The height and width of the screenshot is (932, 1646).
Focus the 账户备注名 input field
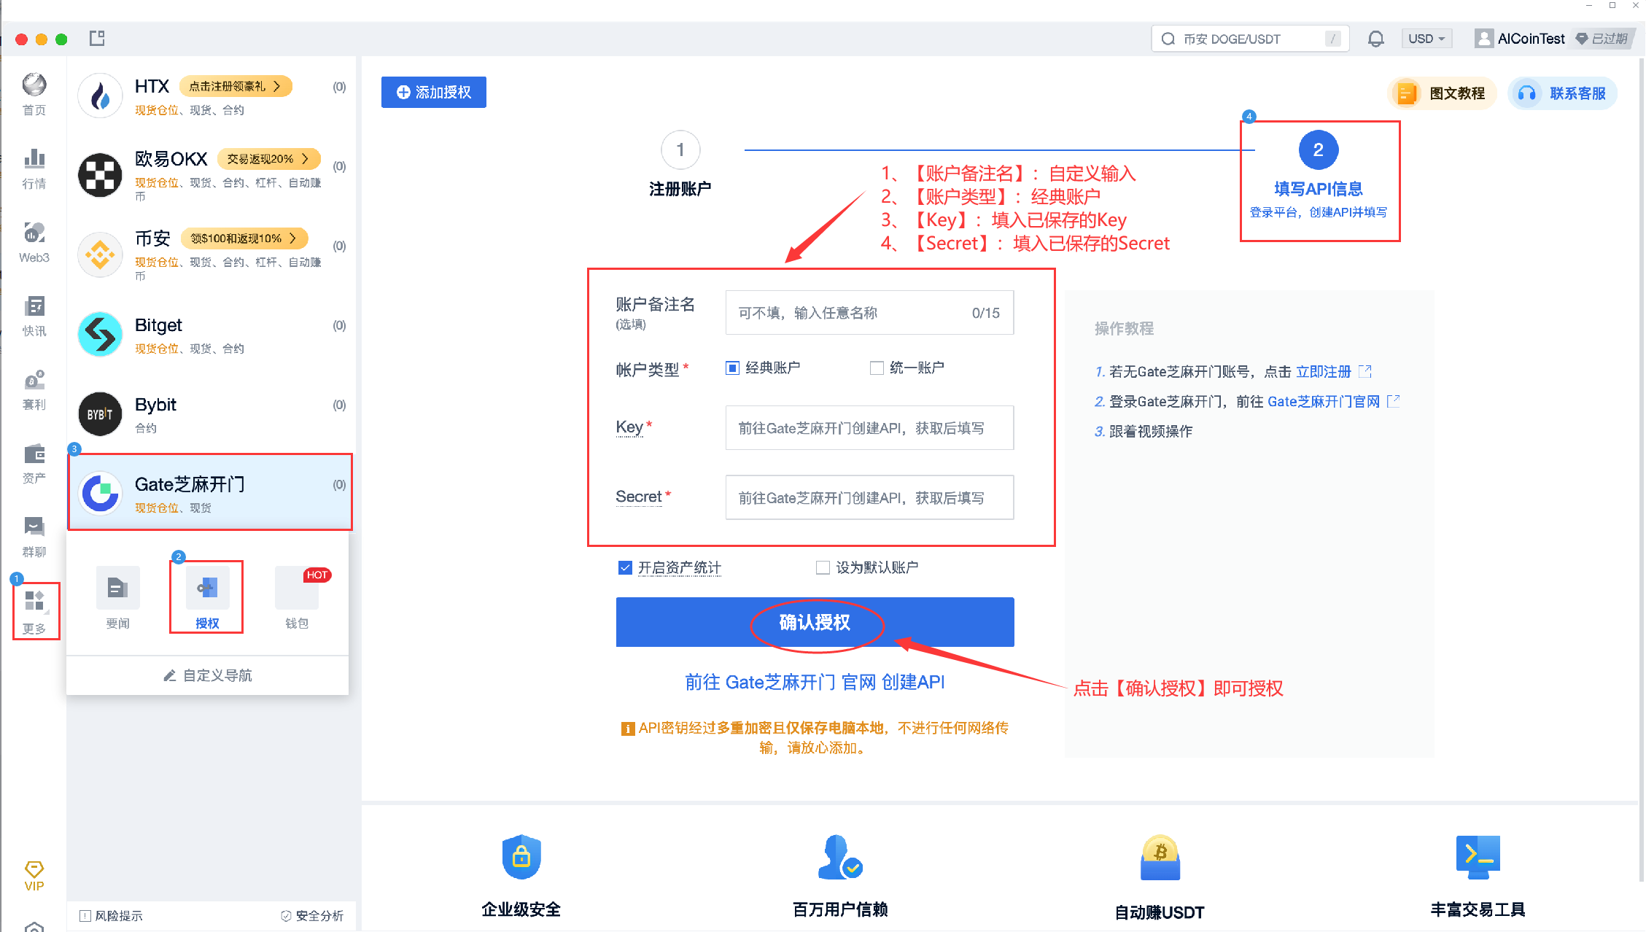869,313
